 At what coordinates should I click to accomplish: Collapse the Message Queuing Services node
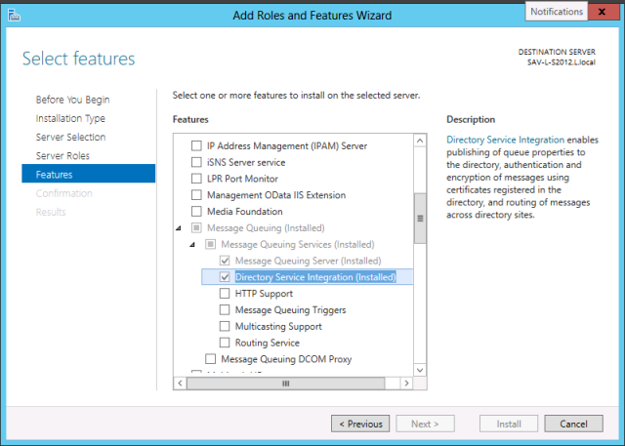(x=192, y=245)
